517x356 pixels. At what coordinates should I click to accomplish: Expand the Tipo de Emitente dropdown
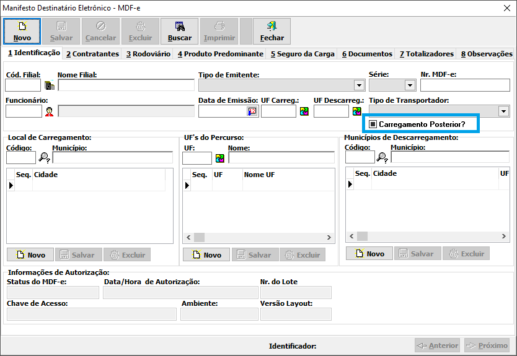pyautogui.click(x=359, y=85)
